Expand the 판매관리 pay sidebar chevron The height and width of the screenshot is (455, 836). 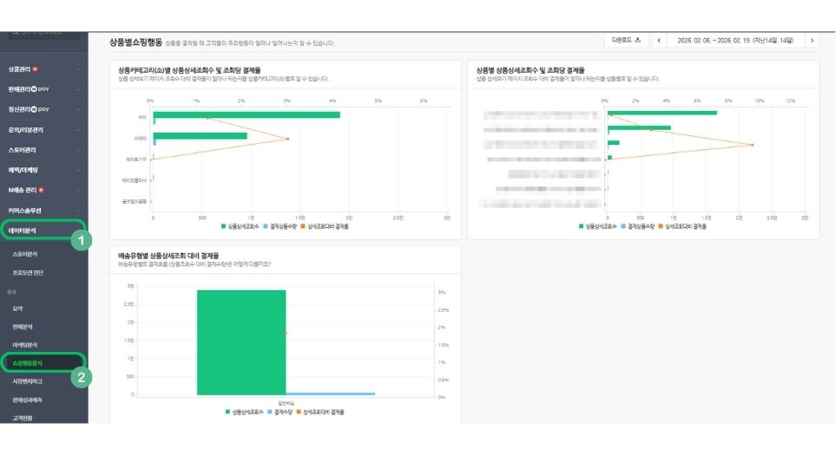78,89
